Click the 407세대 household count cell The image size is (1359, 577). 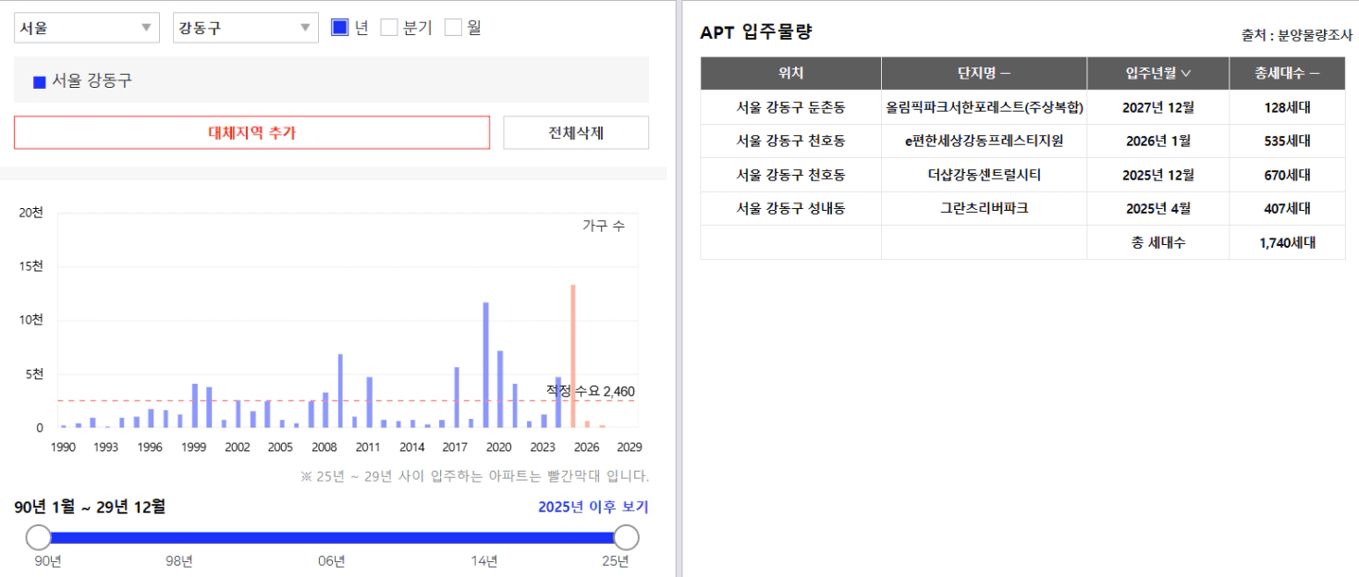(1287, 208)
